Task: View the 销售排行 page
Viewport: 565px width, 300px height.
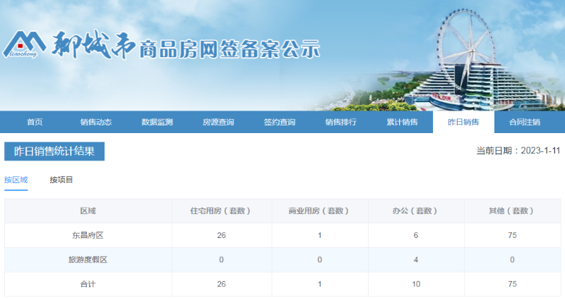Action: tap(340, 122)
